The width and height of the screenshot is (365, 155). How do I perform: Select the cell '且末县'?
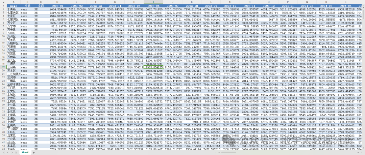point(13,135)
